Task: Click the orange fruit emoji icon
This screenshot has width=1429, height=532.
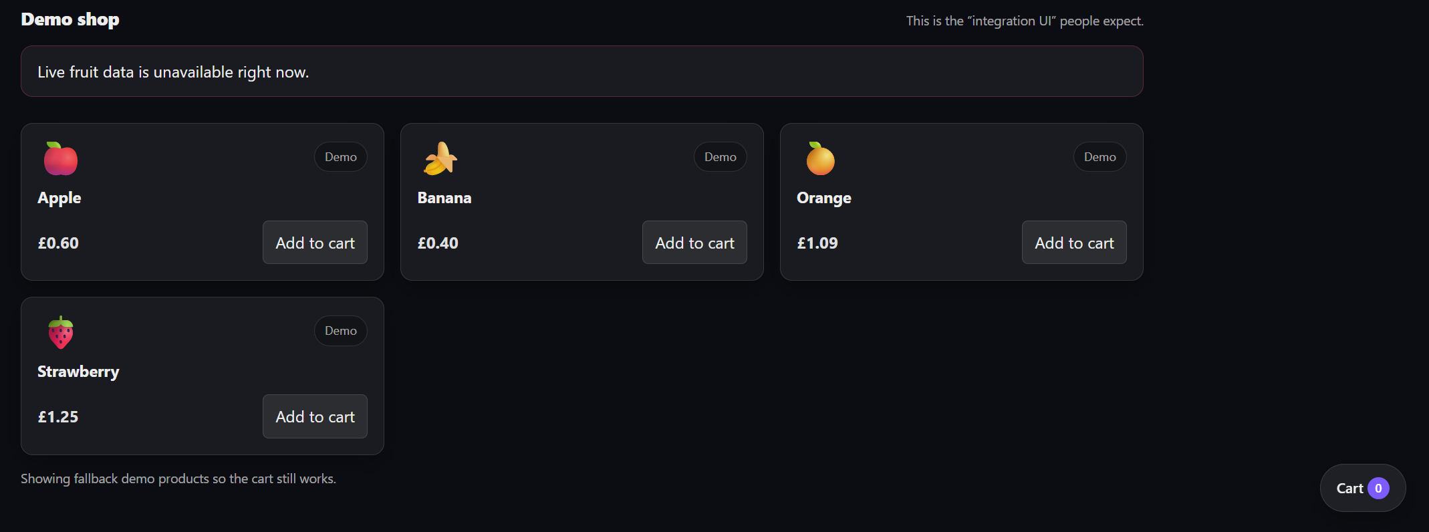Action: click(x=820, y=158)
